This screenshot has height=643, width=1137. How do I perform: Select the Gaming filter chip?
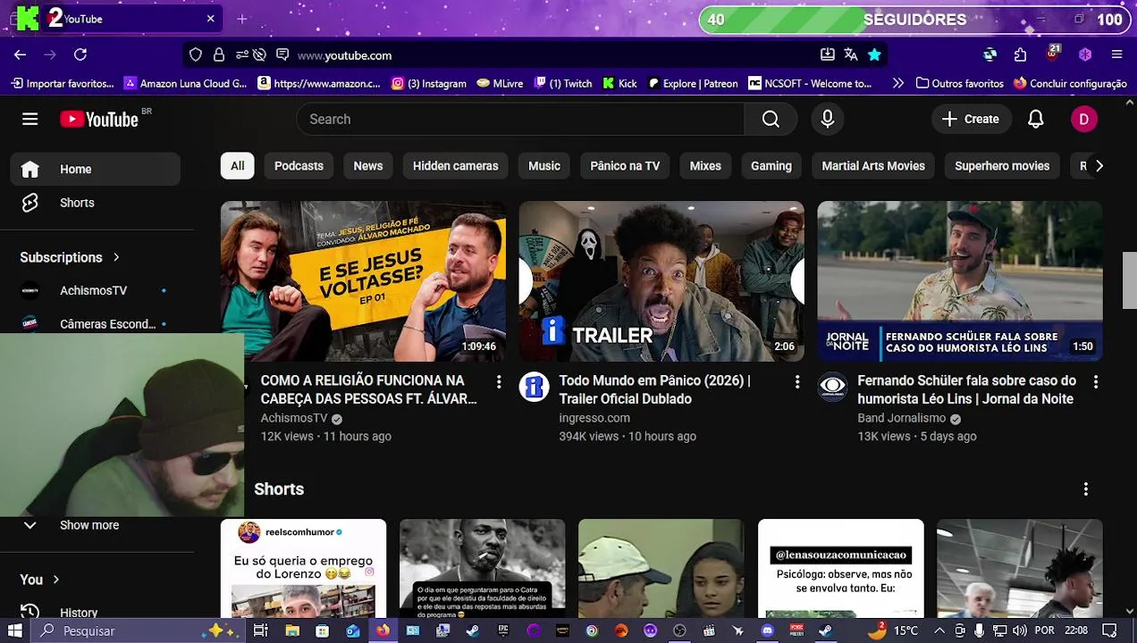click(x=771, y=165)
